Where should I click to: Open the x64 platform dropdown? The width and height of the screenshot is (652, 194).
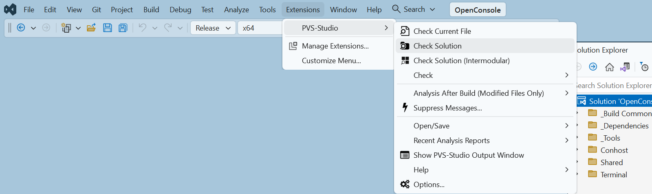(x=260, y=28)
